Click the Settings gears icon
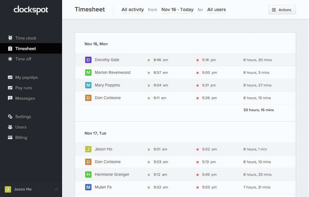Screen dimensions: 309x197 coord(10,117)
